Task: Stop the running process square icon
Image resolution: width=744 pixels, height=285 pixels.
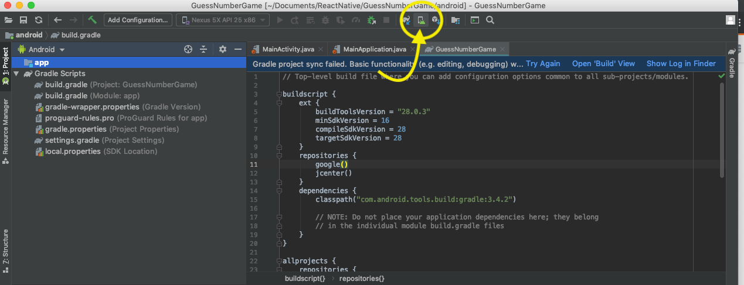Action: (386, 20)
